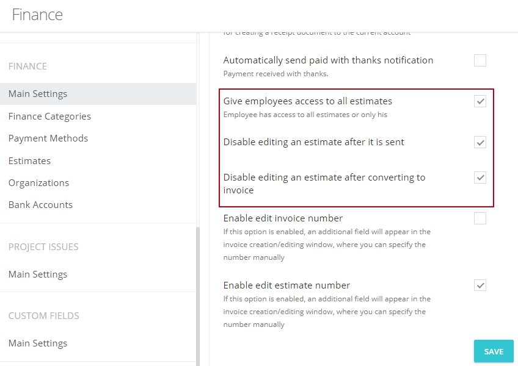Click the SAVE button
The image size is (518, 366).
pyautogui.click(x=494, y=351)
